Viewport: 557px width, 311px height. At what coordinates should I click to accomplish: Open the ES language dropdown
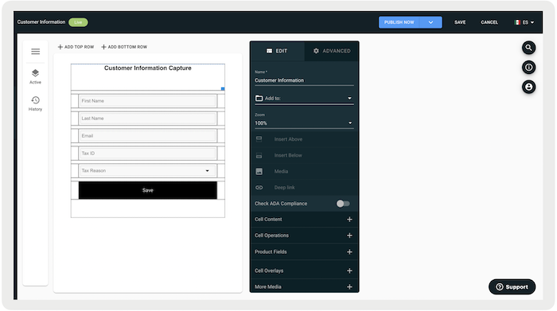(524, 22)
